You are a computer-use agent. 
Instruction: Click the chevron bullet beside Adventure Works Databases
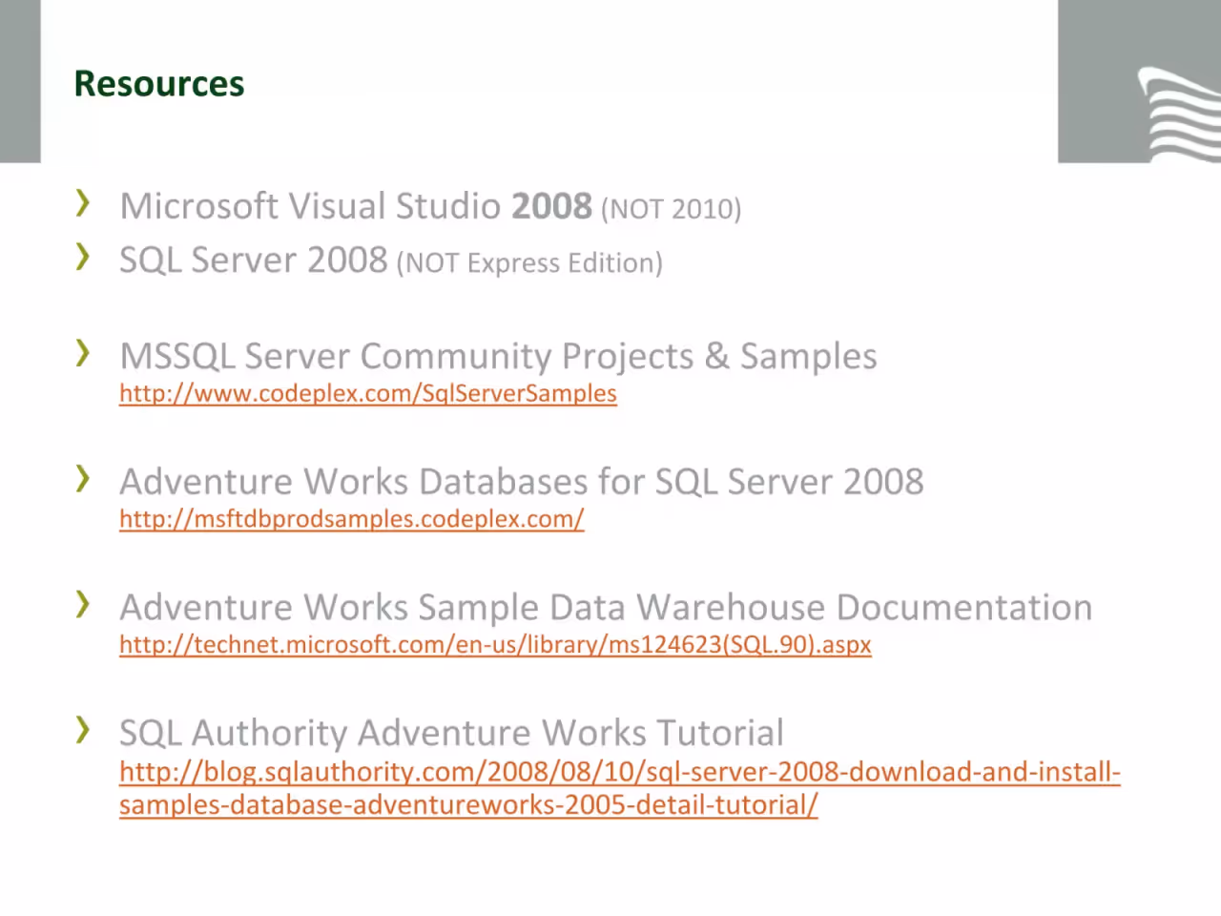[x=83, y=478]
